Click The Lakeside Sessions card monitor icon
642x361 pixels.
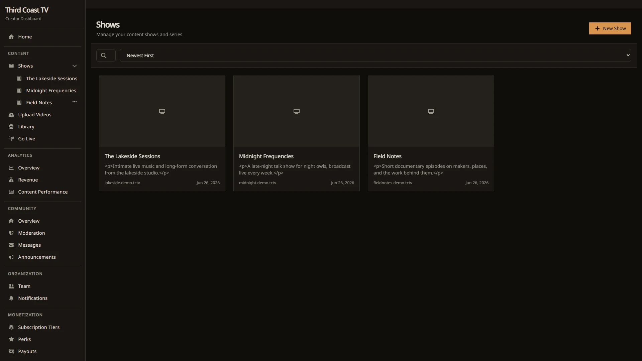(162, 111)
